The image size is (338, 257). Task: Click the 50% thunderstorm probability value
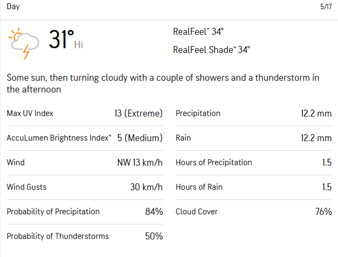[x=153, y=236]
